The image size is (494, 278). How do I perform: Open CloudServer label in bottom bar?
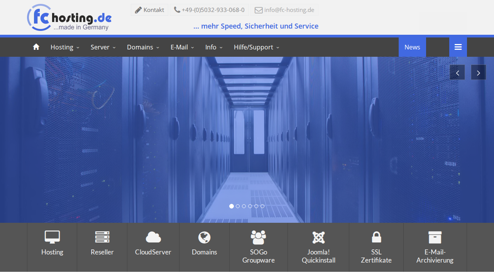point(153,252)
